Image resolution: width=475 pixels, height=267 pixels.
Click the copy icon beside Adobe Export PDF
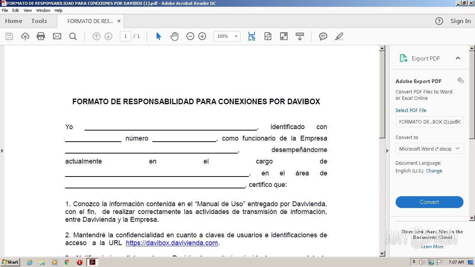point(461,80)
